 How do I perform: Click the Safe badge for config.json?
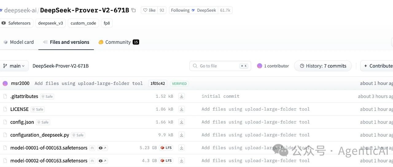coord(43,122)
